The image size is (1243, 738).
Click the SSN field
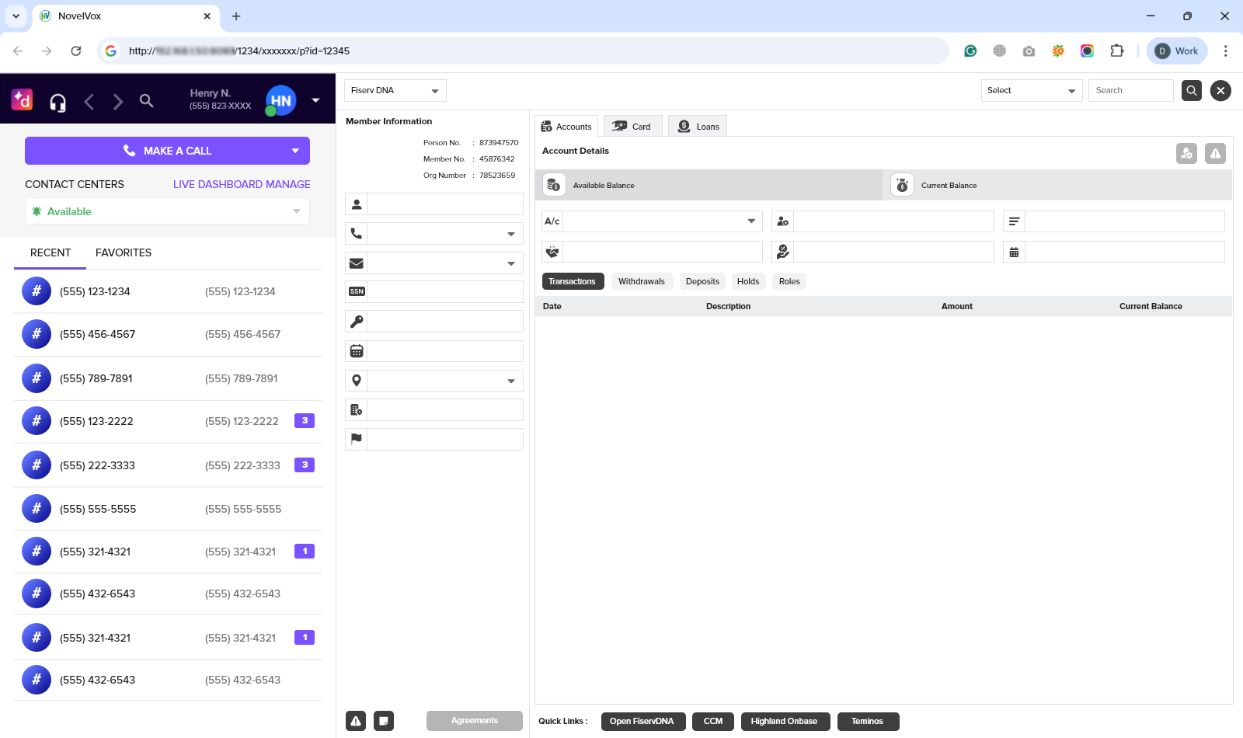coord(445,292)
